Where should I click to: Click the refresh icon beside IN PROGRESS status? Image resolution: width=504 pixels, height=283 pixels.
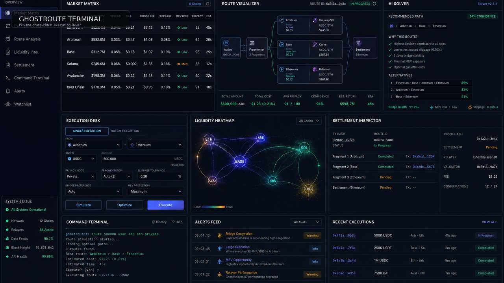[x=374, y=4]
